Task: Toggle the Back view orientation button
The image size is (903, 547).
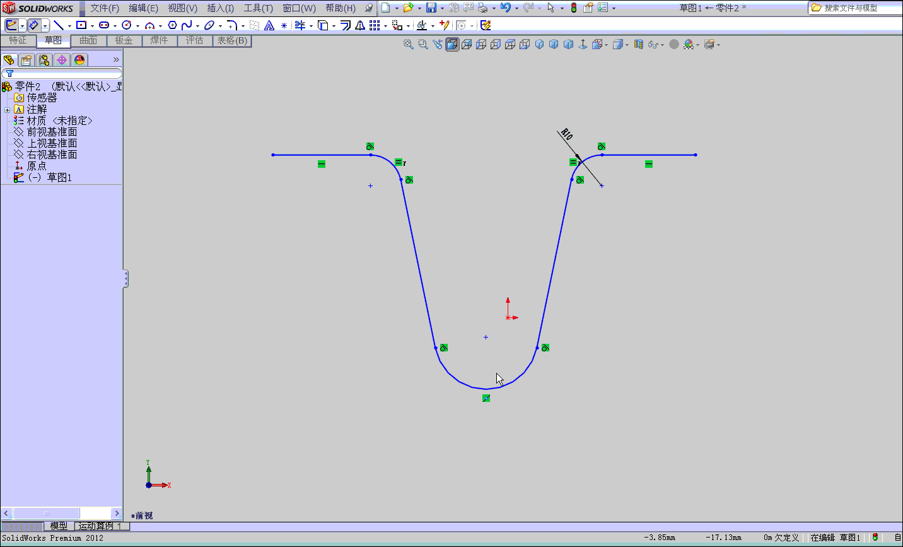Action: [467, 44]
